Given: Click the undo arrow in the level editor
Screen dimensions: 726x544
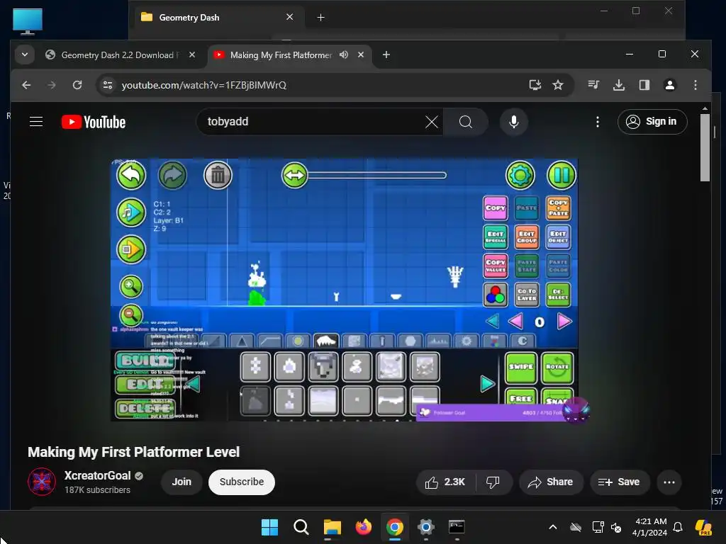Looking at the screenshot, I should (131, 176).
